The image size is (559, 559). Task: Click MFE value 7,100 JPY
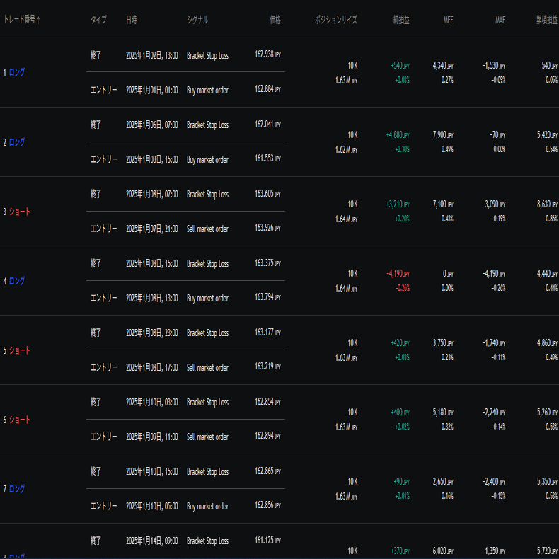[x=443, y=204]
